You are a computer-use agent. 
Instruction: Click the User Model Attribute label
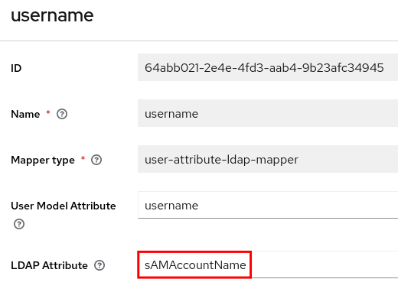[64, 206]
